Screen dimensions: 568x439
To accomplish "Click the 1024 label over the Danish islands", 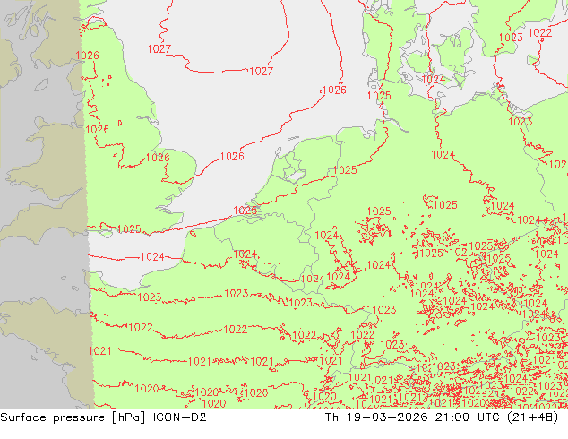I will pyautogui.click(x=434, y=80).
